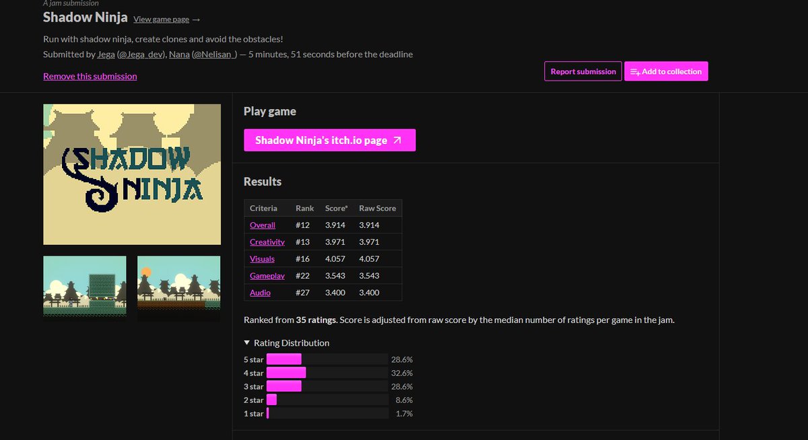Click Remove this submission link

coord(90,76)
